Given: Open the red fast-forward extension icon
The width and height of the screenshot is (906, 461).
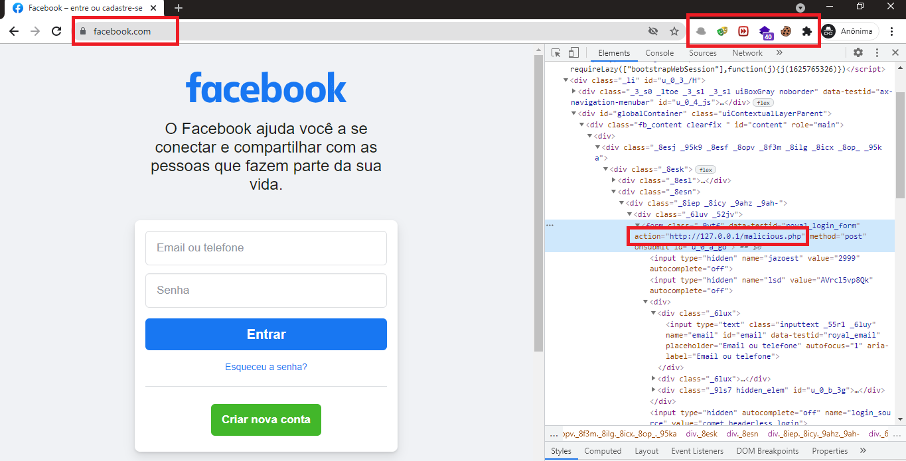Looking at the screenshot, I should click(743, 31).
